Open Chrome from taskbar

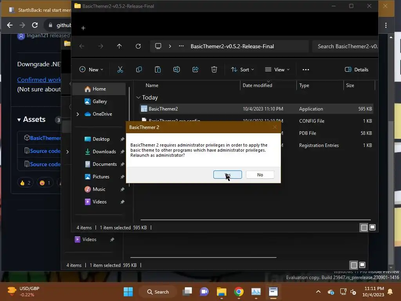(238, 292)
